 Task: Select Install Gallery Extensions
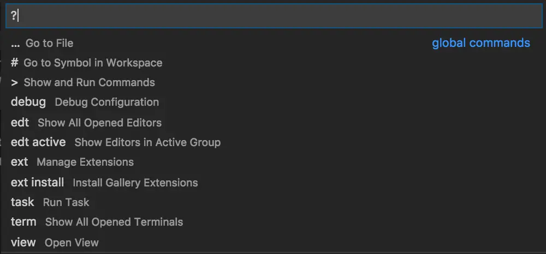pyautogui.click(x=135, y=182)
